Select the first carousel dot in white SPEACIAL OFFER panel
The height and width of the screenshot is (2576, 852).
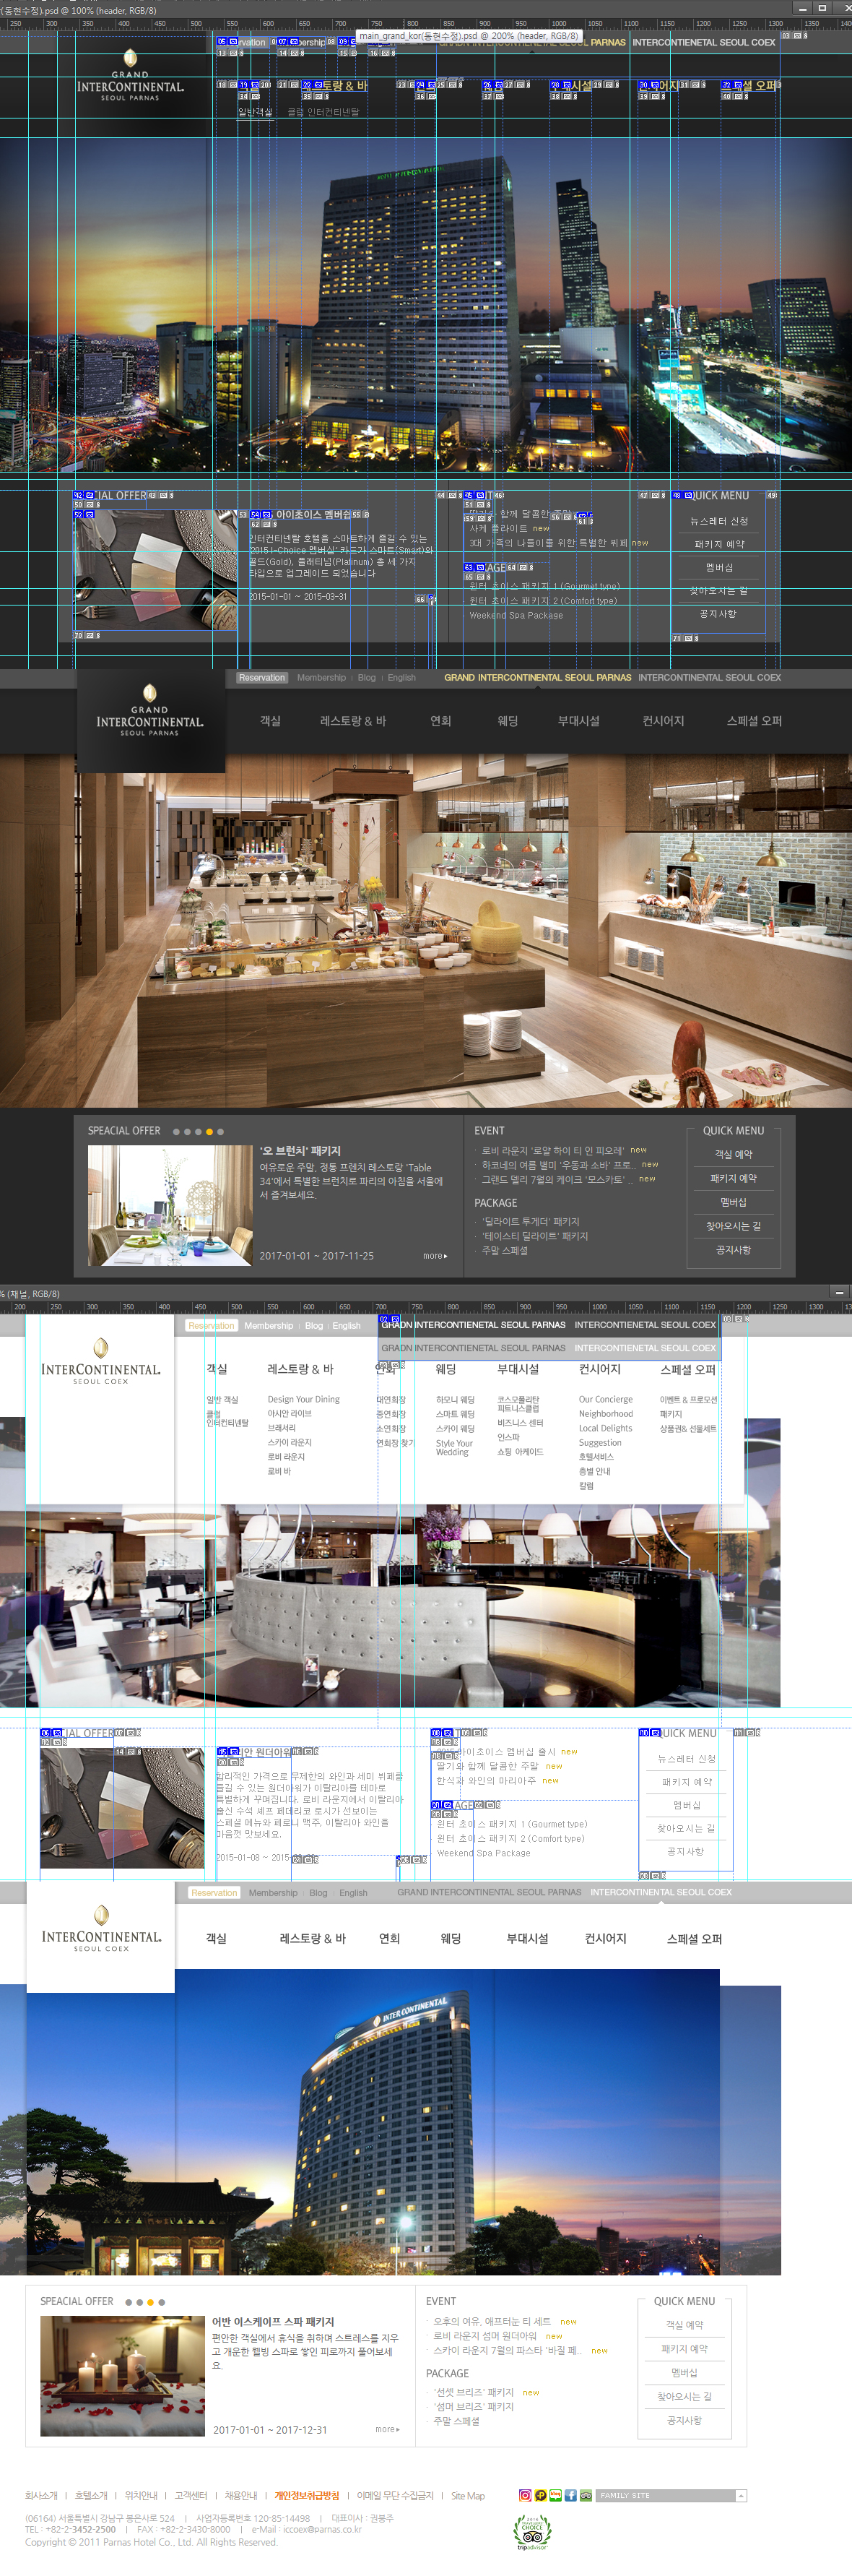click(x=128, y=2302)
